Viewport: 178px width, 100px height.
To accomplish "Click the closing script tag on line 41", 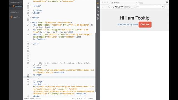I will click(38, 82).
